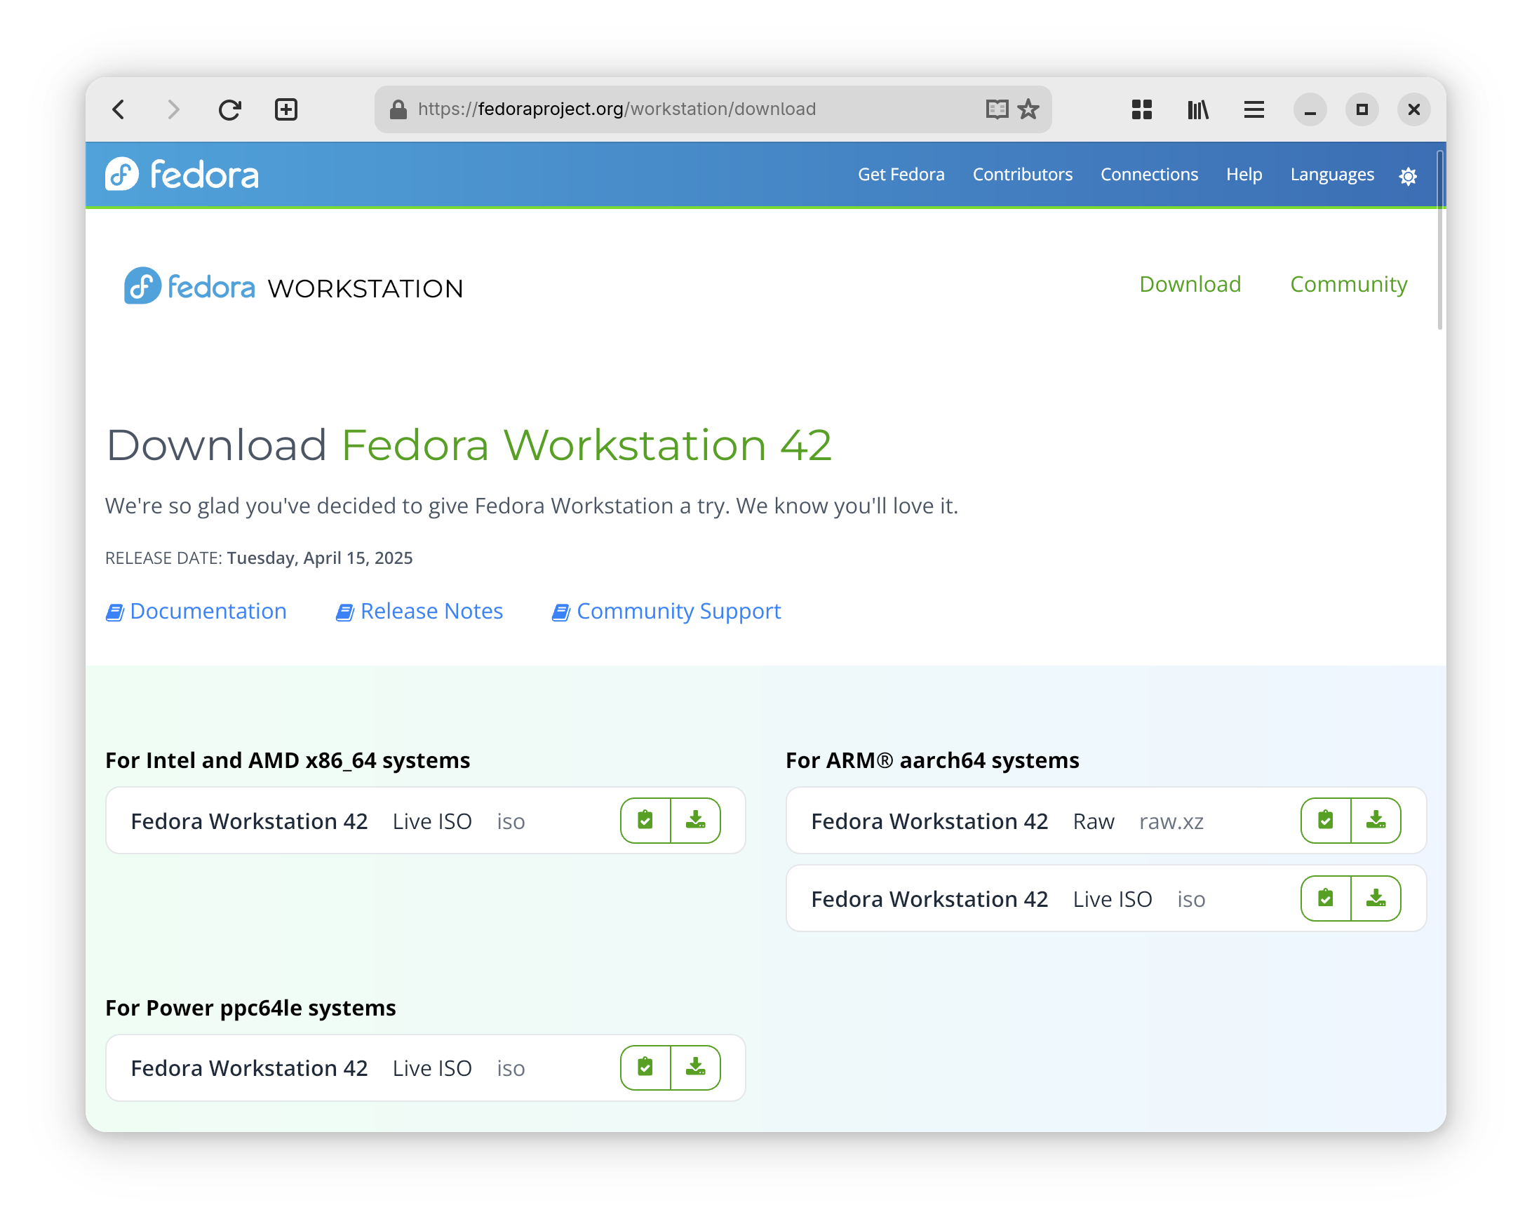The image size is (1532, 1226).
Task: Verify checksum for aarch64 Live ISO
Action: tap(1325, 898)
